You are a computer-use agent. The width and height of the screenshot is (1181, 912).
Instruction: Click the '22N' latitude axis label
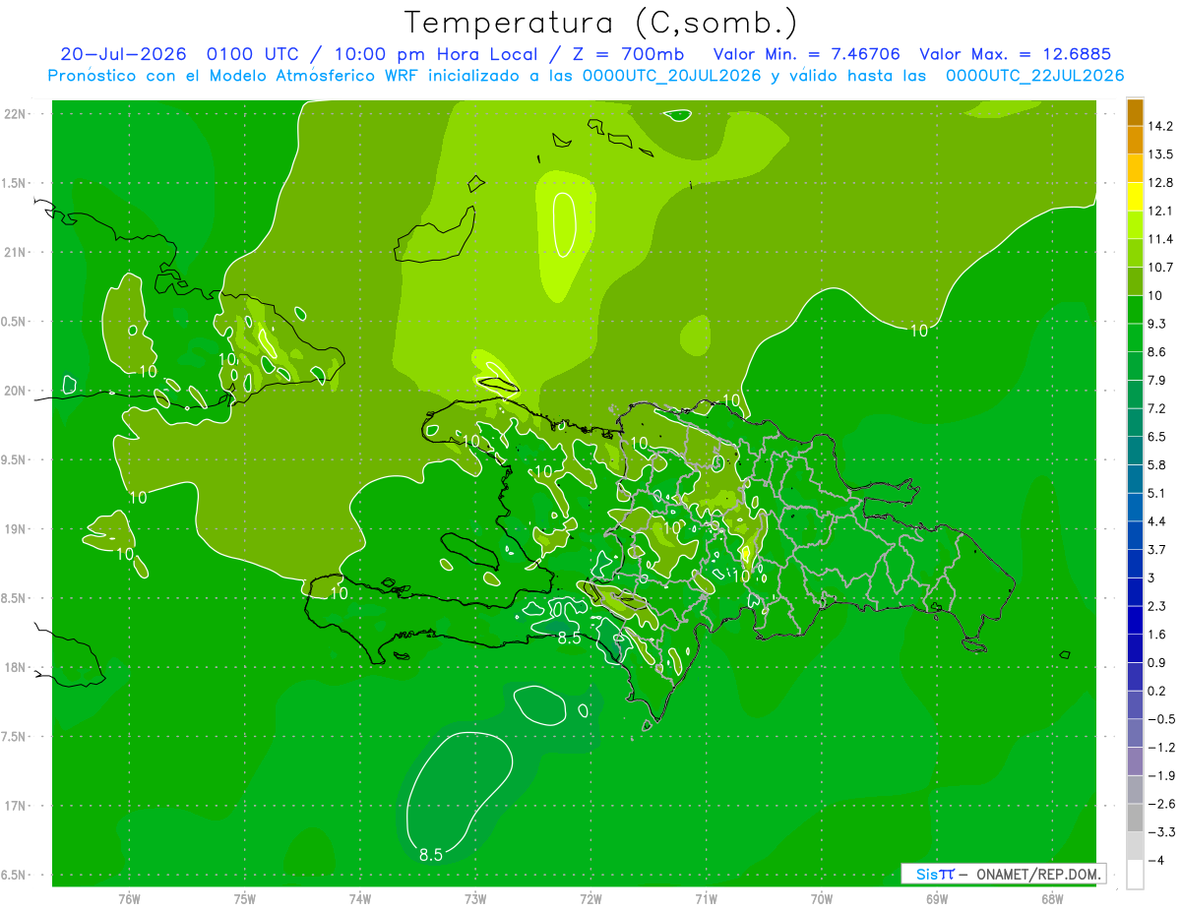click(16, 114)
